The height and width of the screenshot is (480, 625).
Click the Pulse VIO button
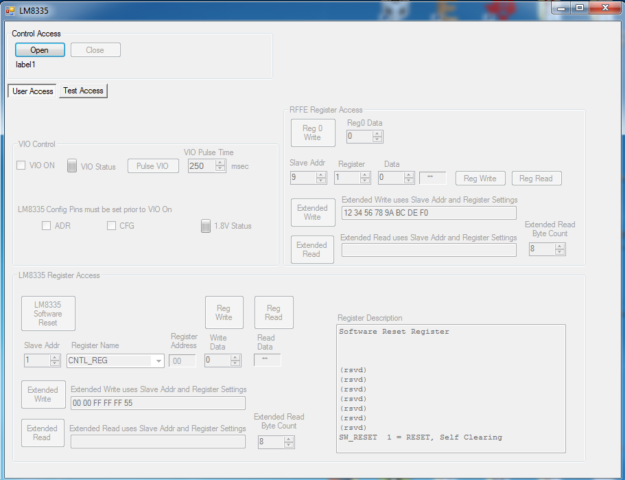[x=153, y=166]
